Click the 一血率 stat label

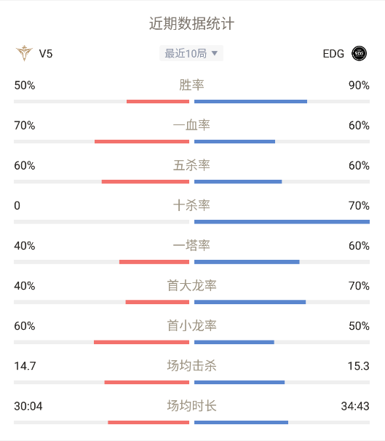coord(191,125)
